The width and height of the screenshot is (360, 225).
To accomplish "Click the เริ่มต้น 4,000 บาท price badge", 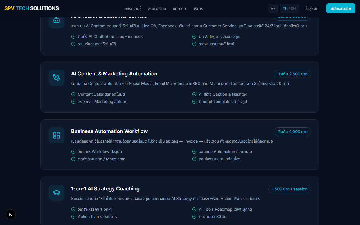I will (x=292, y=132).
